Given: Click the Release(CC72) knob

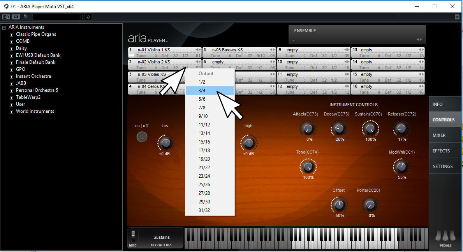Looking at the screenshot, I should 401,129.
